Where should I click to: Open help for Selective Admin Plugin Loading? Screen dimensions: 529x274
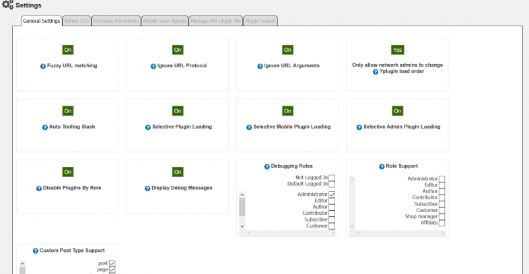point(359,127)
